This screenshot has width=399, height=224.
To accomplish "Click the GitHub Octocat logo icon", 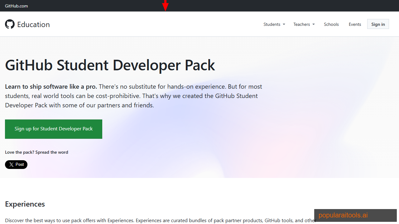I will (x=10, y=24).
